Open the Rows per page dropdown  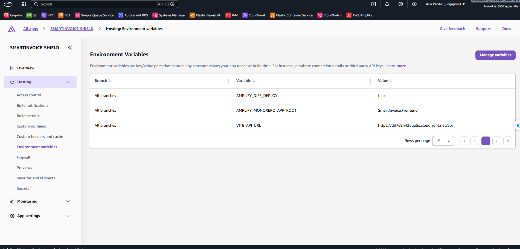[443, 141]
